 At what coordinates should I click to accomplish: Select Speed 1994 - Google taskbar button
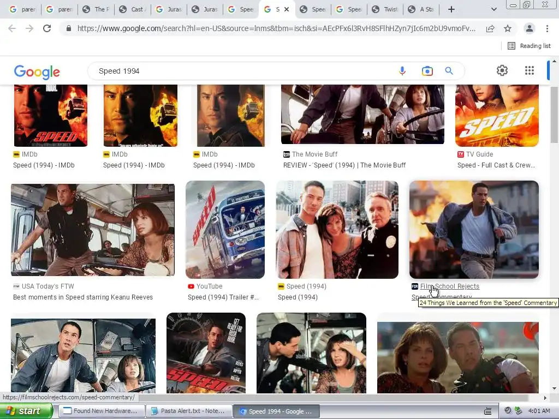coord(276,411)
